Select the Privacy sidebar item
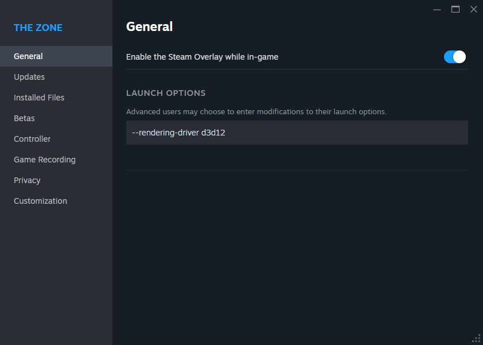The width and height of the screenshot is (483, 345). coord(27,180)
